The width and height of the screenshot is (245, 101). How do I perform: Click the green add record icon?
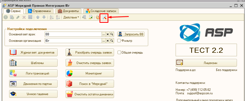click(x=6, y=17)
